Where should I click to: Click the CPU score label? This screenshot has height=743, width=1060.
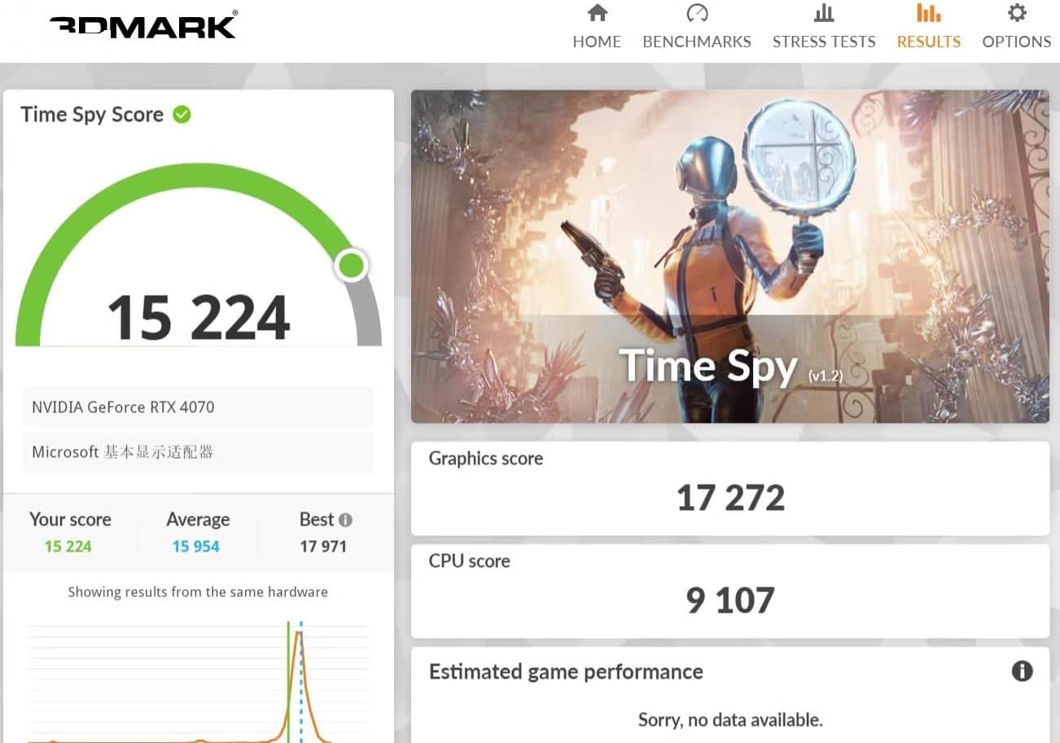click(470, 561)
